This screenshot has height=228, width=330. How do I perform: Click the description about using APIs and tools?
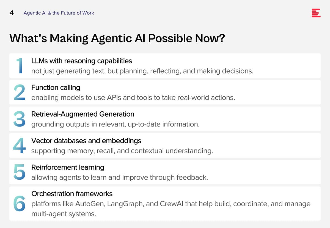tap(133, 98)
